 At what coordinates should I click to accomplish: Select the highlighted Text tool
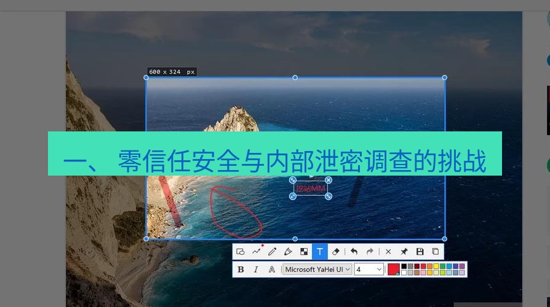pos(320,251)
